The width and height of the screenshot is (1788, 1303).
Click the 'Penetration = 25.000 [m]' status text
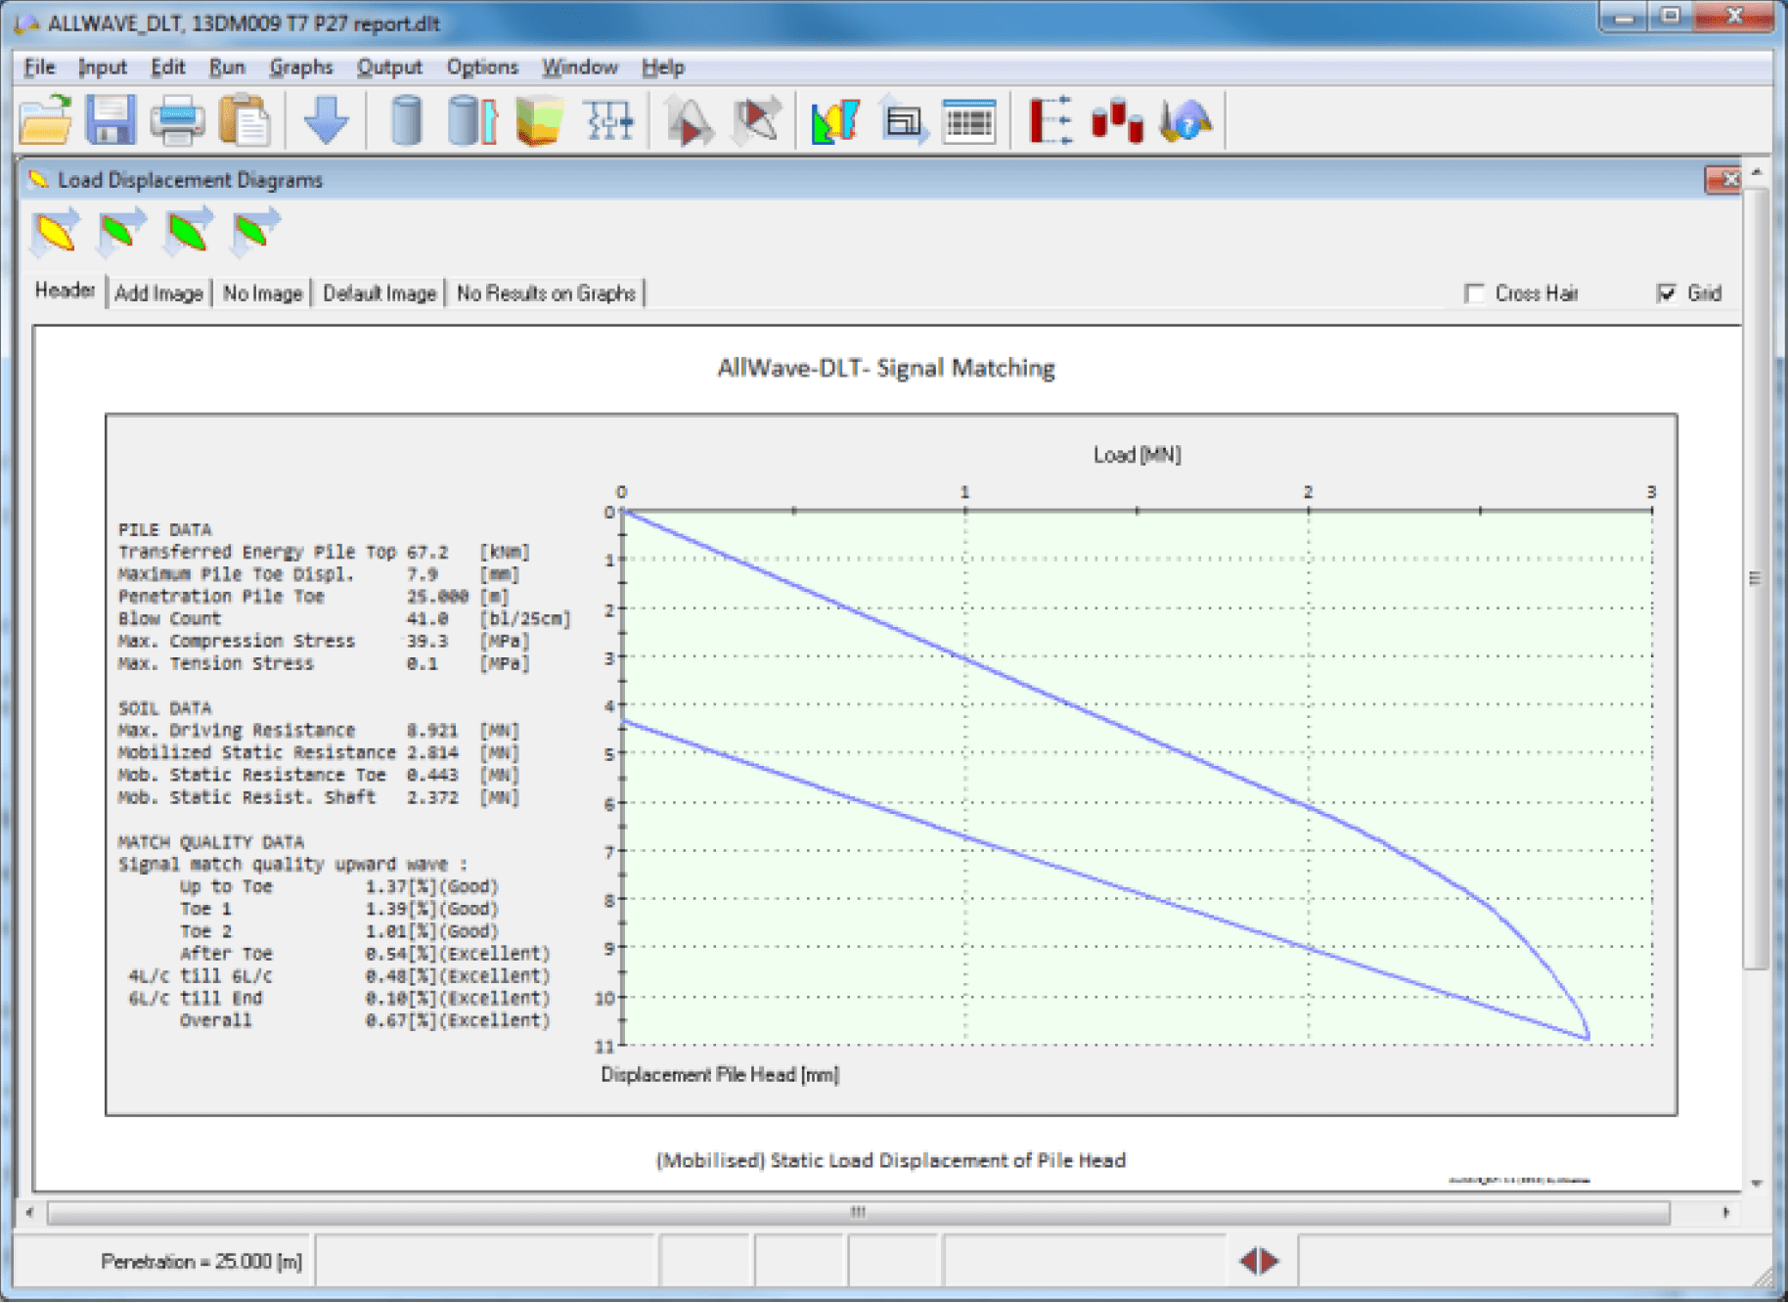[201, 1262]
